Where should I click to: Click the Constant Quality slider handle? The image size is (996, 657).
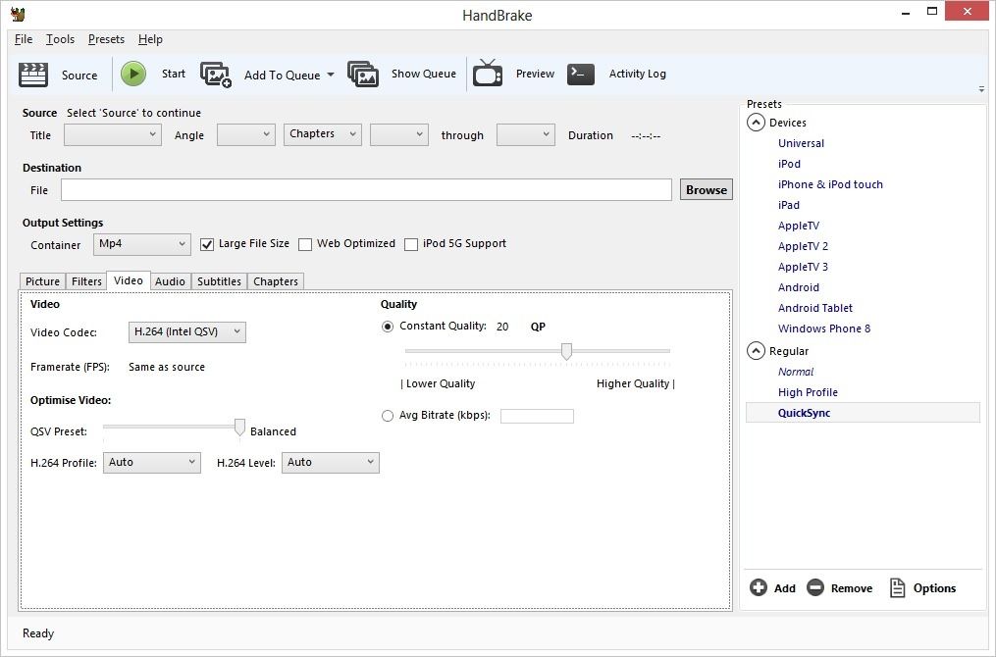point(566,351)
